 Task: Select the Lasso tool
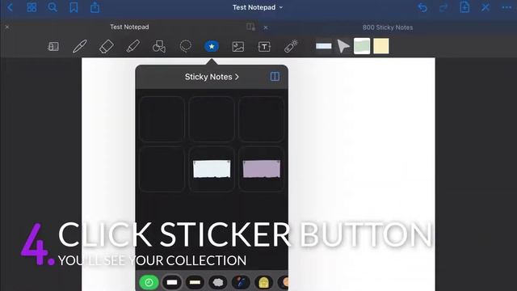186,47
